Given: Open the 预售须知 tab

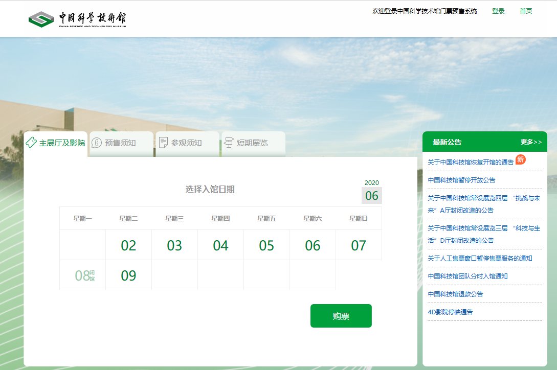Looking at the screenshot, I should pos(121,143).
